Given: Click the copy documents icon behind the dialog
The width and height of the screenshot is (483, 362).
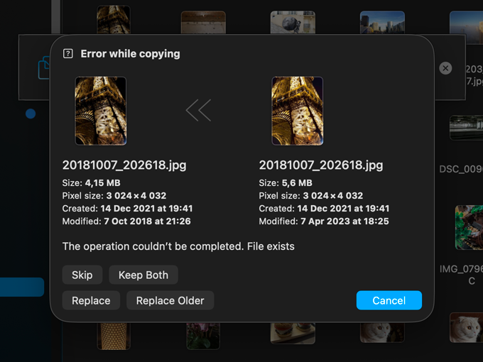Looking at the screenshot, I should [x=44, y=68].
